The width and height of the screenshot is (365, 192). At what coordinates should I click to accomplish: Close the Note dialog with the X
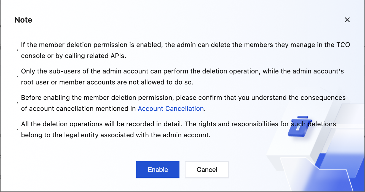pos(347,20)
